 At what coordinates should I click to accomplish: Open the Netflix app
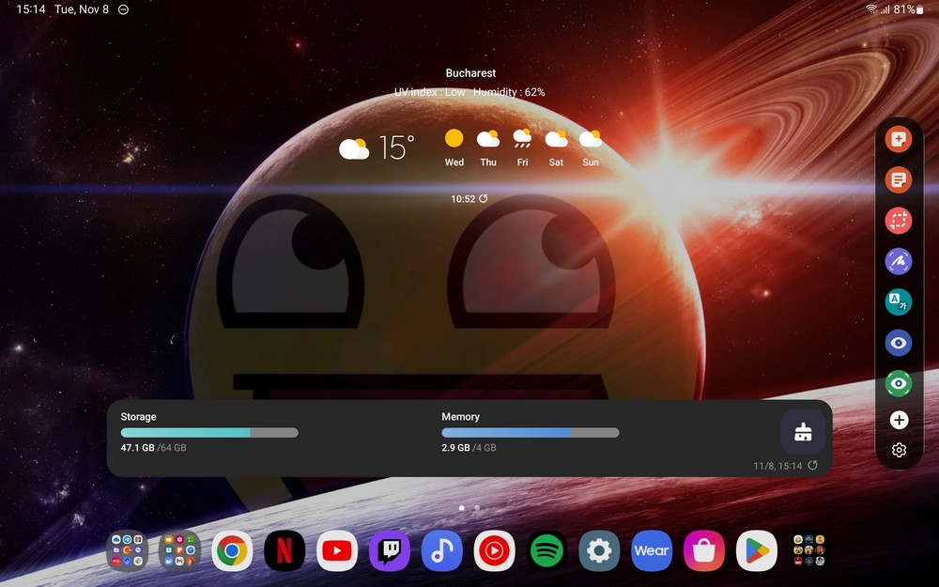pyautogui.click(x=284, y=551)
